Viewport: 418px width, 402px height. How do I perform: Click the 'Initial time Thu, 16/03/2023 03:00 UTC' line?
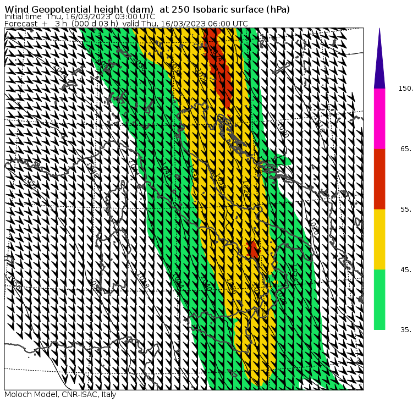79,16
